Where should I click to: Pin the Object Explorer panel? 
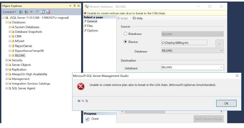click(x=75, y=6)
